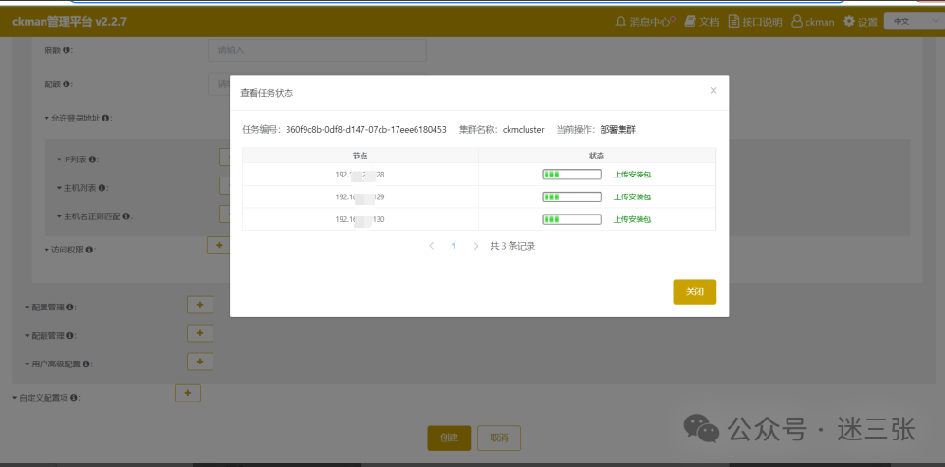Click the 取消 button
This screenshot has height=467, width=945.
[x=499, y=439]
